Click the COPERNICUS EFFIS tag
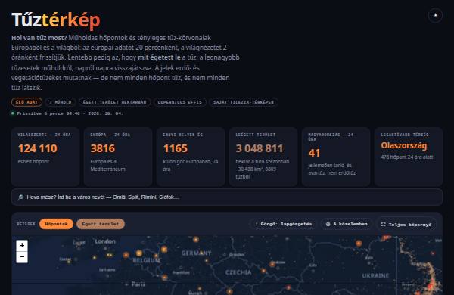Viewport: 454px width, 295px height. click(180, 102)
